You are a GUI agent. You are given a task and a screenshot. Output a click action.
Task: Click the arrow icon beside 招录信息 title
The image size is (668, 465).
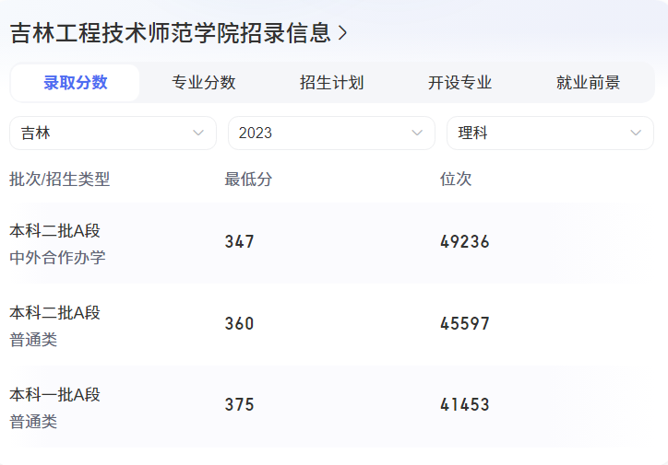pyautogui.click(x=342, y=33)
